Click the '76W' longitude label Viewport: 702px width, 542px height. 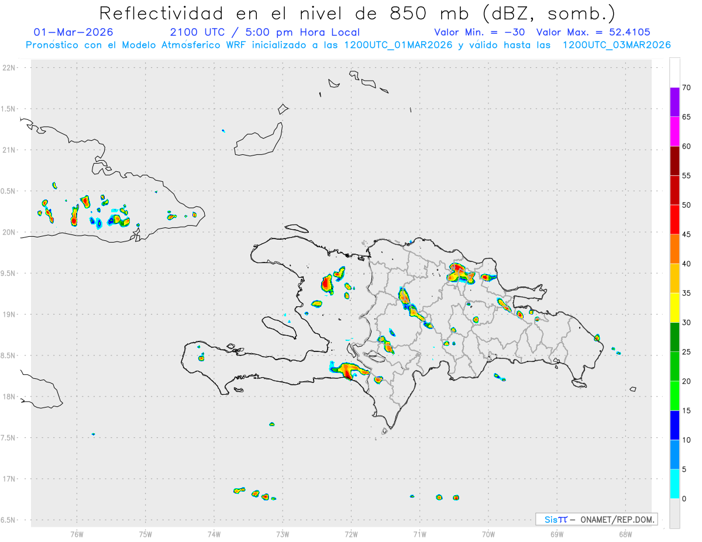[77, 534]
